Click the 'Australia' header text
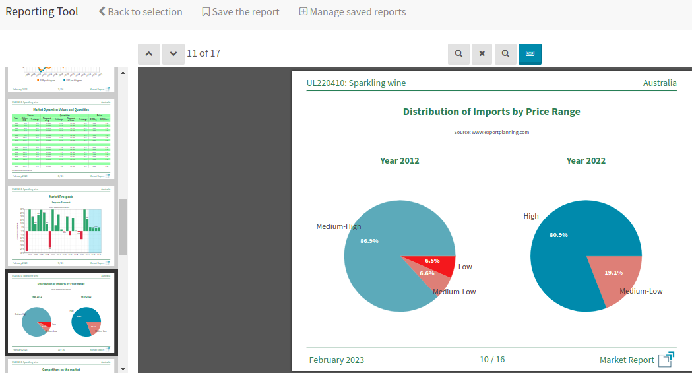Screen dimensions: 692x373 [660, 83]
